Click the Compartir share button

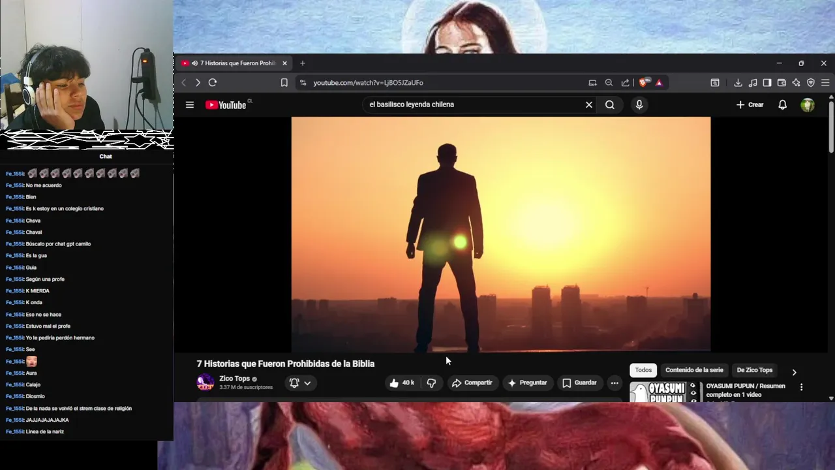tap(472, 383)
